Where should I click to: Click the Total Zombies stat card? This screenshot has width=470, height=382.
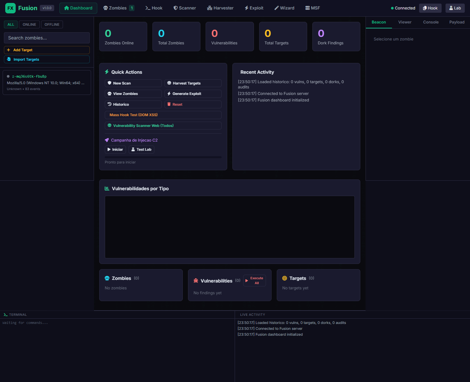coord(176,37)
